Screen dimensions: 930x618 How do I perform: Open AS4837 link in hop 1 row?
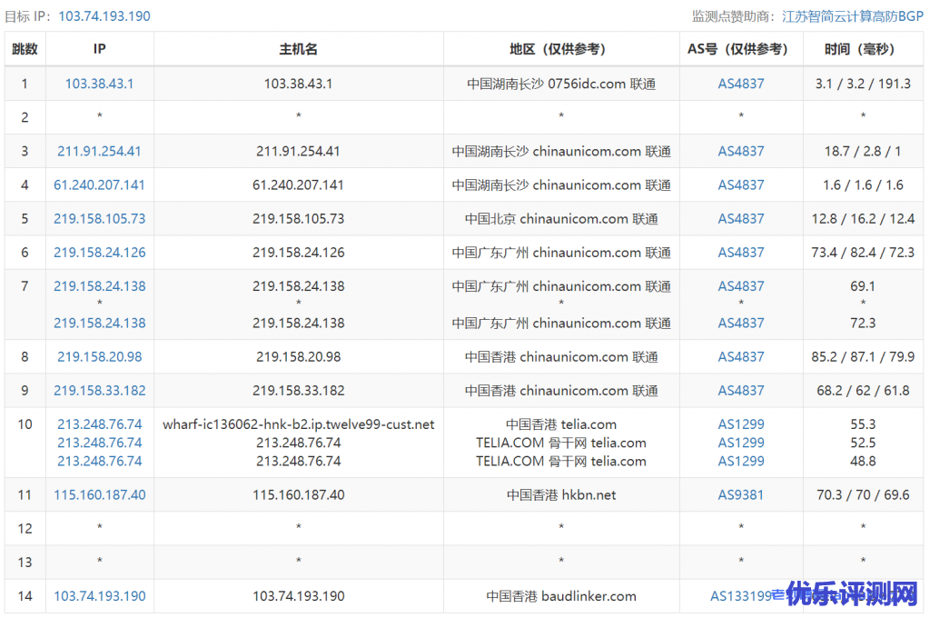pyautogui.click(x=741, y=84)
